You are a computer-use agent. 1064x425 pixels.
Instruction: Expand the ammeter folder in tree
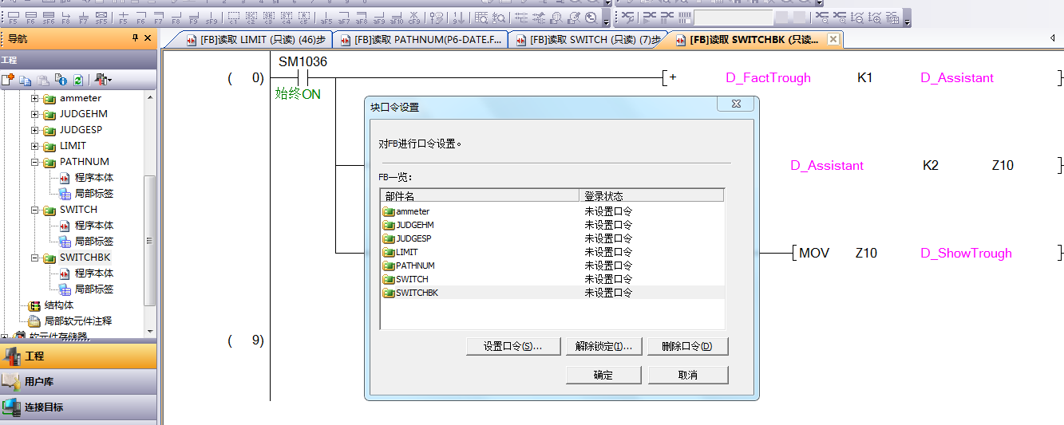click(34, 98)
